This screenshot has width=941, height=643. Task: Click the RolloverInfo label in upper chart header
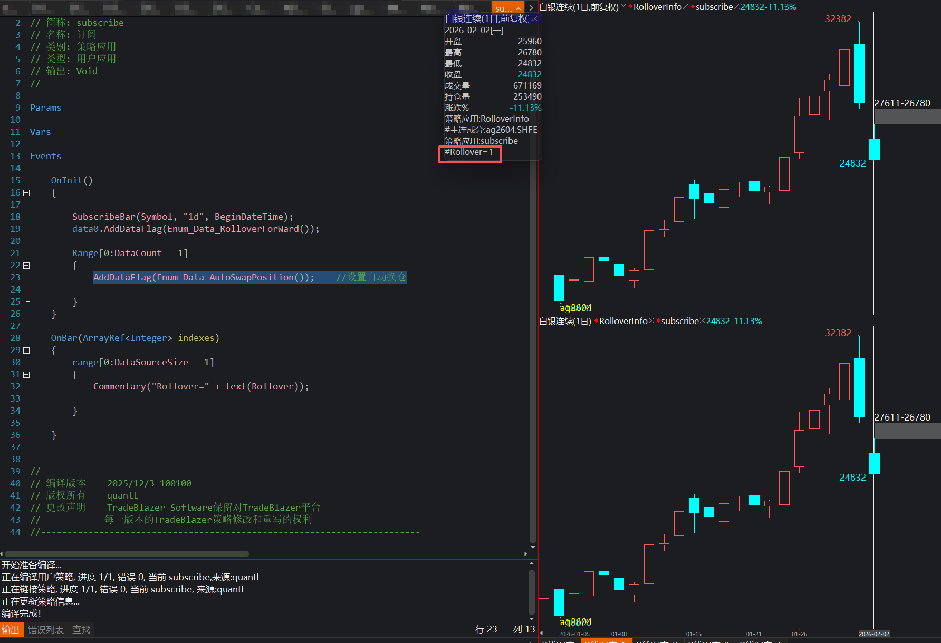pos(657,7)
